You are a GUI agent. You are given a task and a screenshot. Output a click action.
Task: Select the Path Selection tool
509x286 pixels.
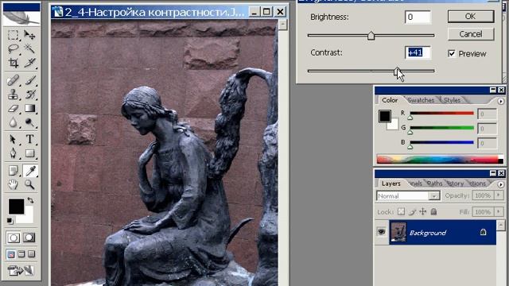pos(14,139)
